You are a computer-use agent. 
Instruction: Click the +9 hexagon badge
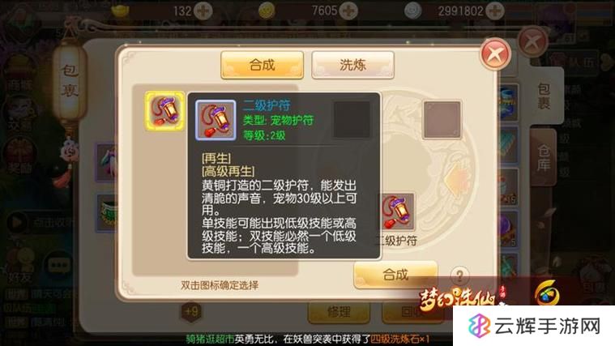coord(191,312)
